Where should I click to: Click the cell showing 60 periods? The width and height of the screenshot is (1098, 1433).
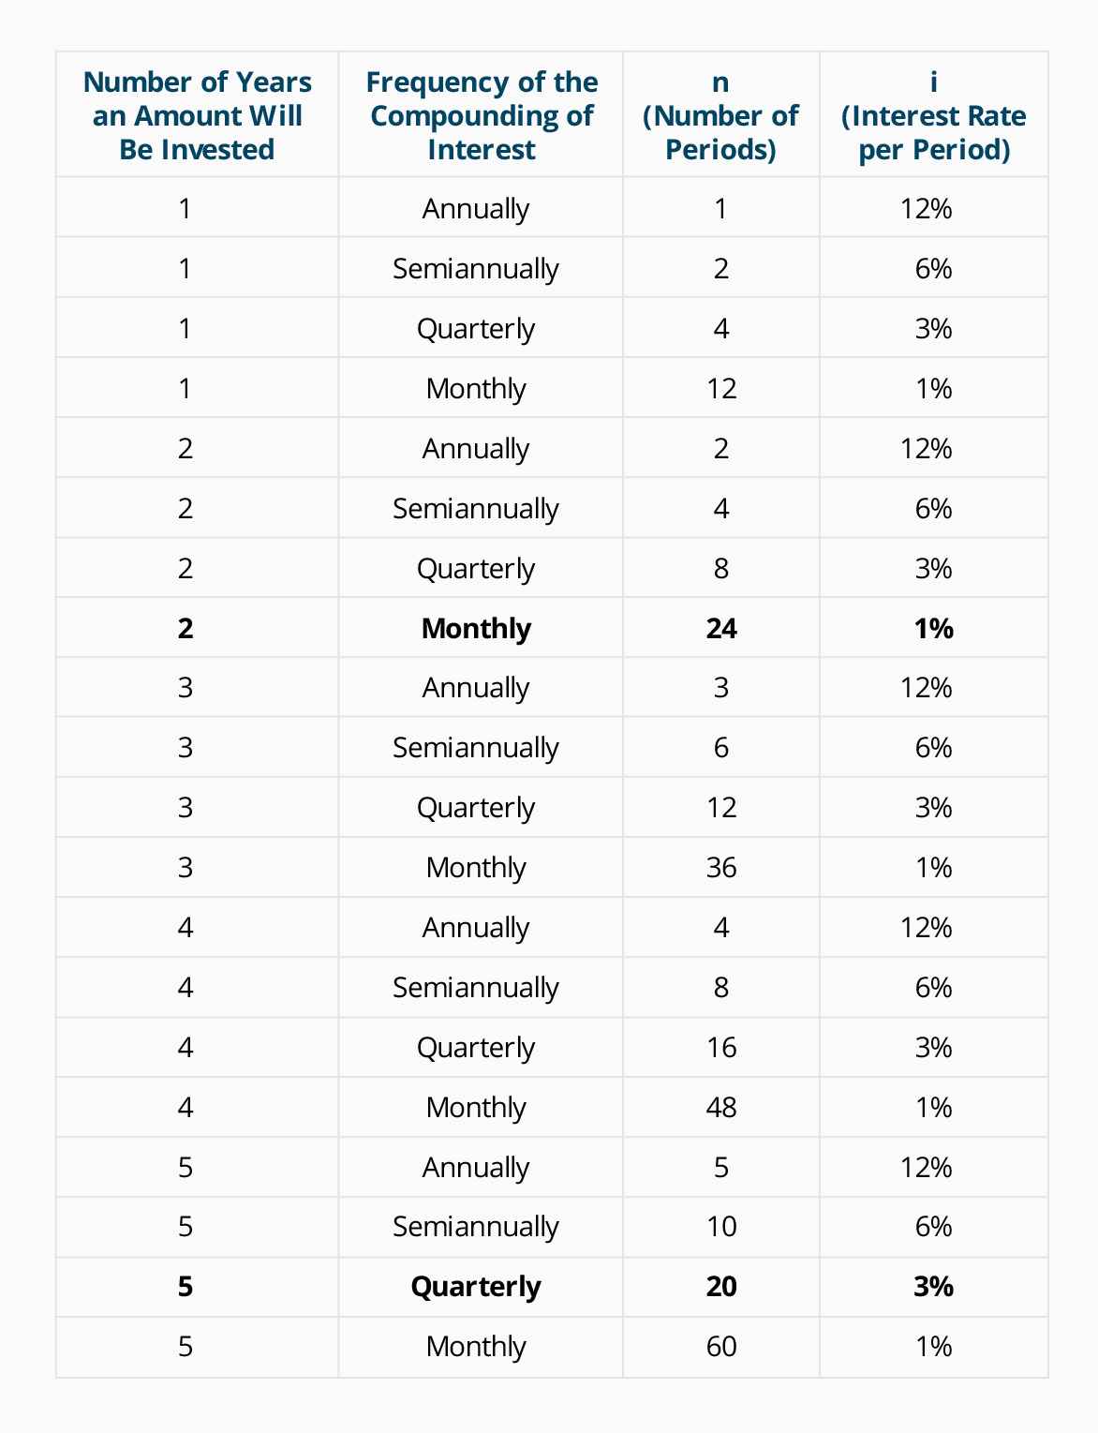click(721, 1347)
